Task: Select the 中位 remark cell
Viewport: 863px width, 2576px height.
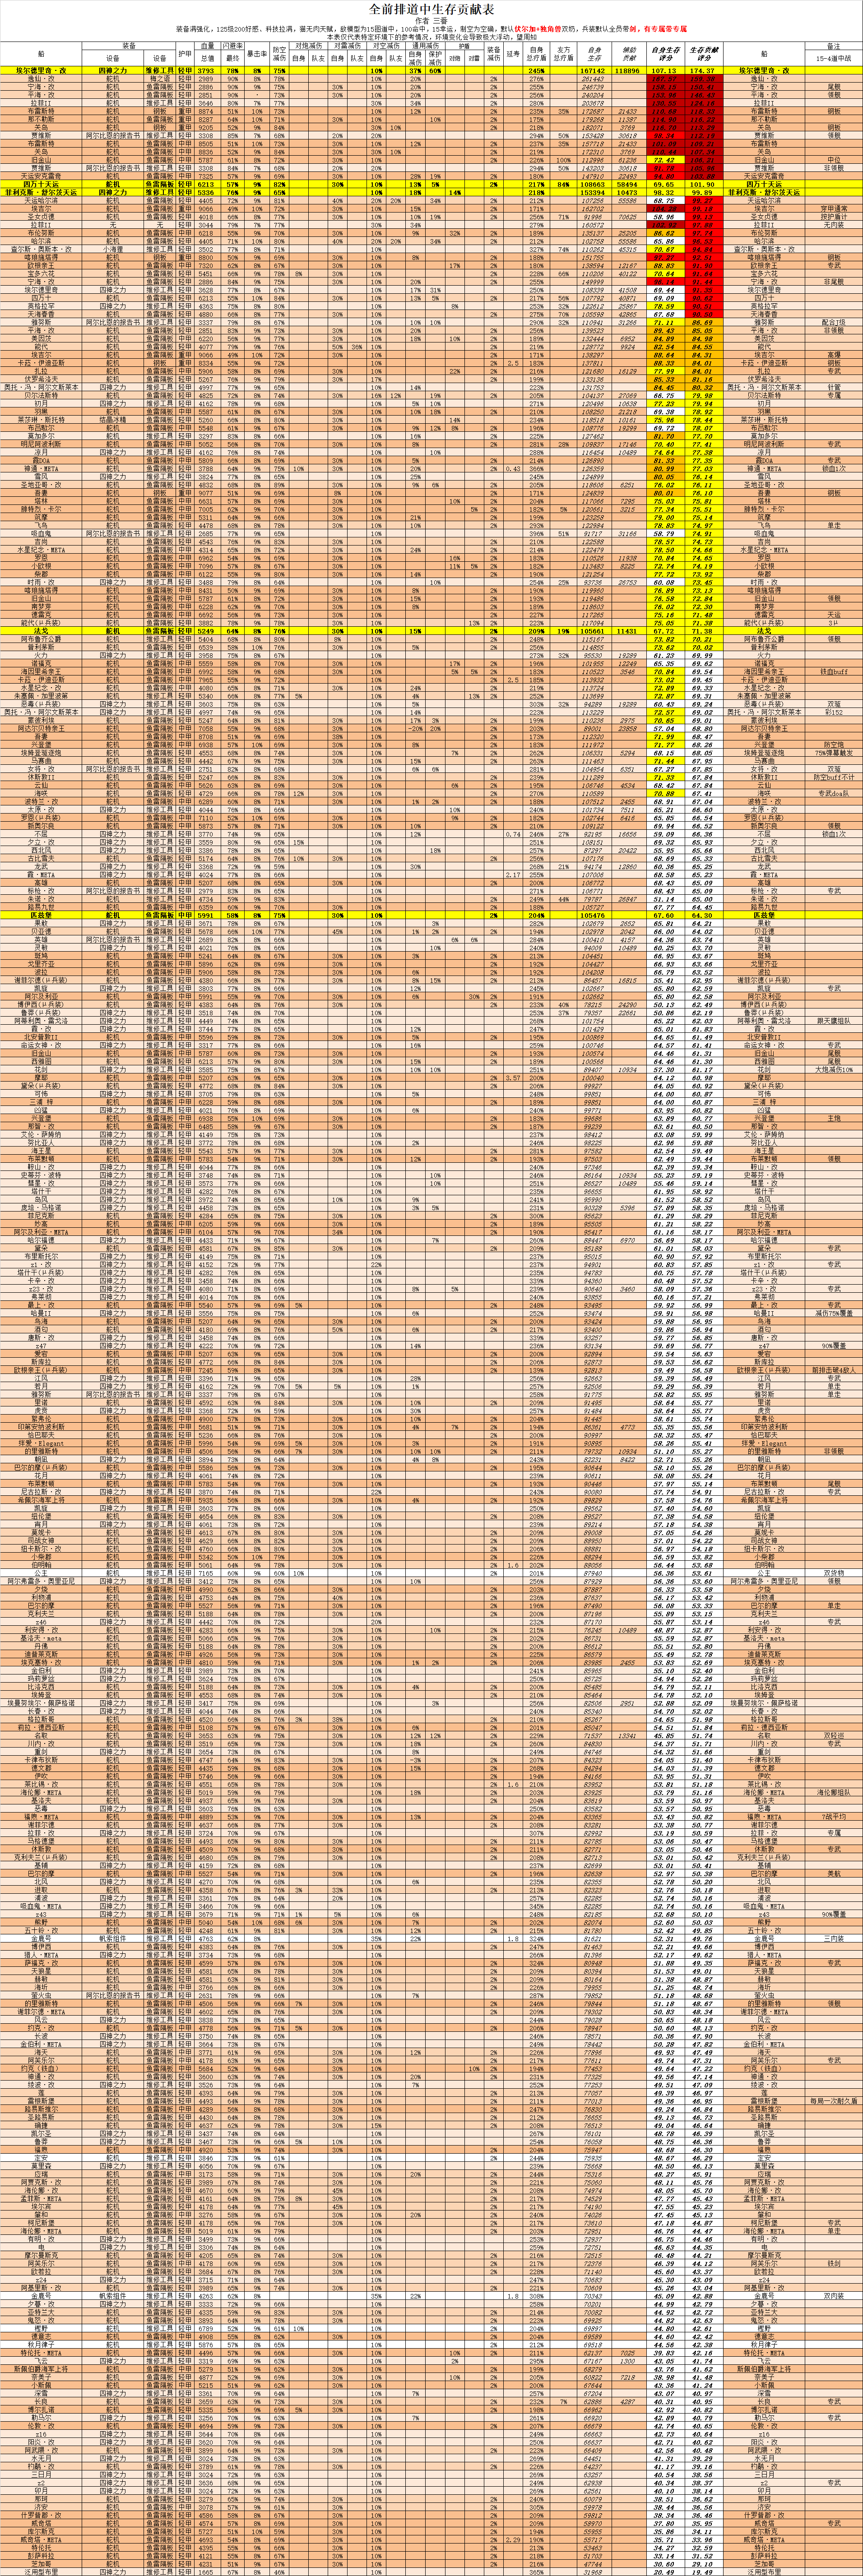Action: click(x=834, y=160)
